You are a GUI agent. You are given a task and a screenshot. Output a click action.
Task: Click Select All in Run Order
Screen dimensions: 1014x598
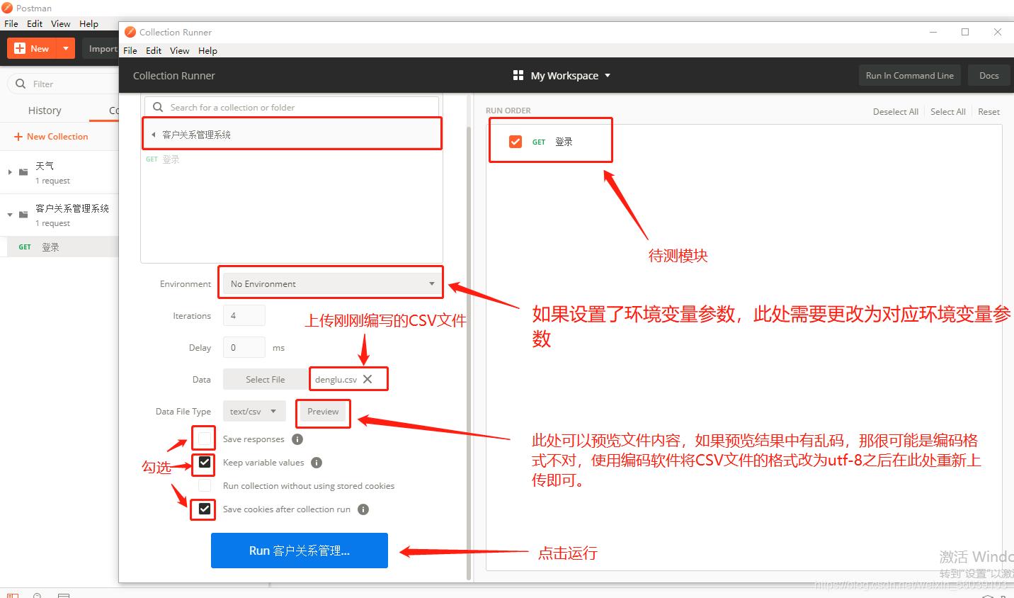pyautogui.click(x=947, y=111)
